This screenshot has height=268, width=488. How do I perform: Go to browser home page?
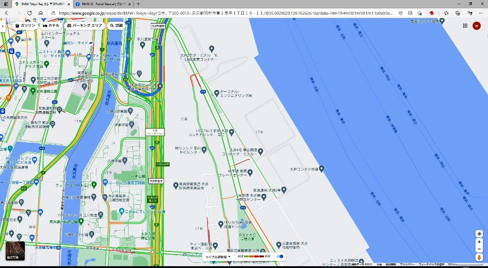pos(41,13)
